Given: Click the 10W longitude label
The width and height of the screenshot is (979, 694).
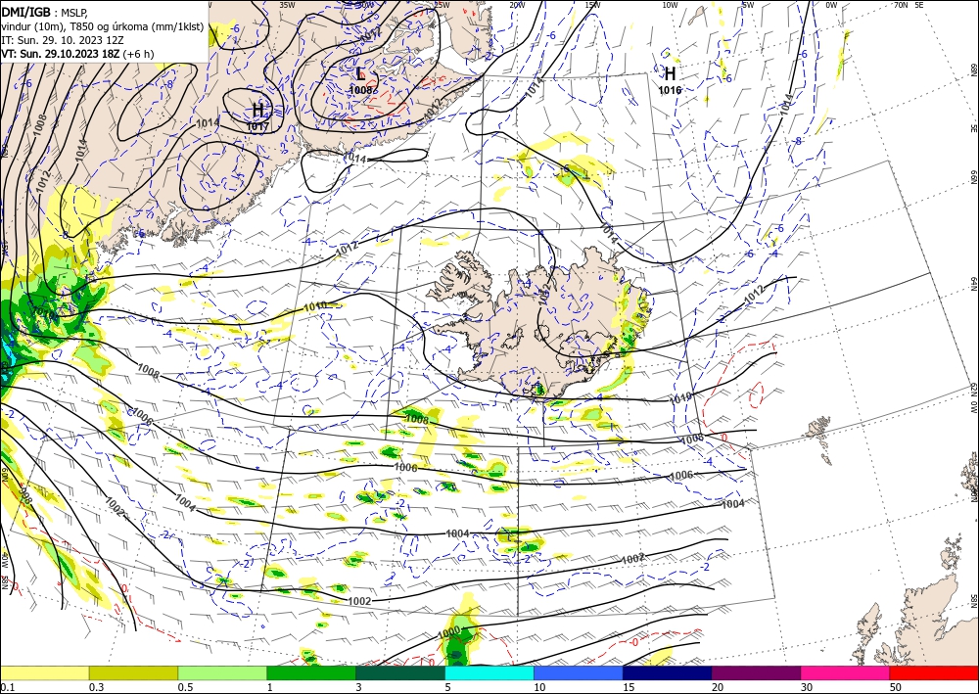Looking at the screenshot, I should (670, 5).
